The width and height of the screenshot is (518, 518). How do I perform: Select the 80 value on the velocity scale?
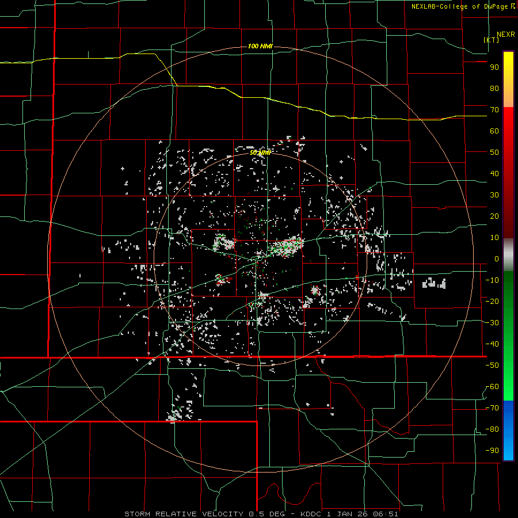494,89
